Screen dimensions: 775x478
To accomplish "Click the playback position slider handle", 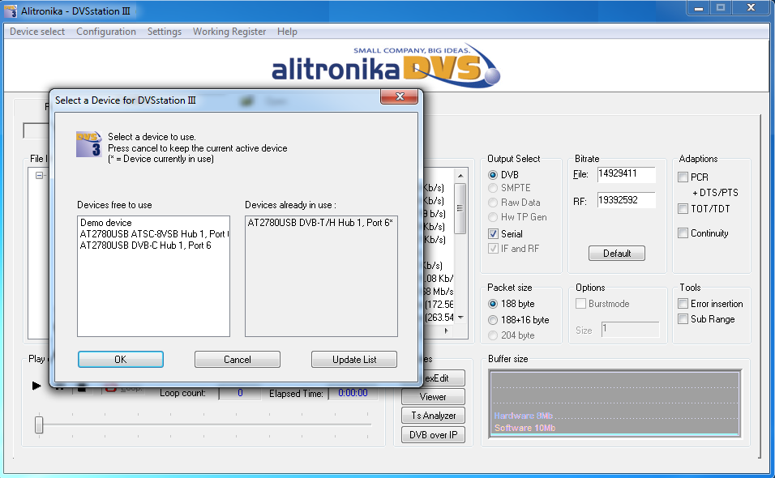I will pyautogui.click(x=38, y=425).
